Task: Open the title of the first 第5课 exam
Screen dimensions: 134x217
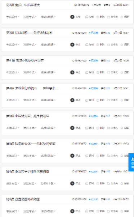Action: coord(28,116)
